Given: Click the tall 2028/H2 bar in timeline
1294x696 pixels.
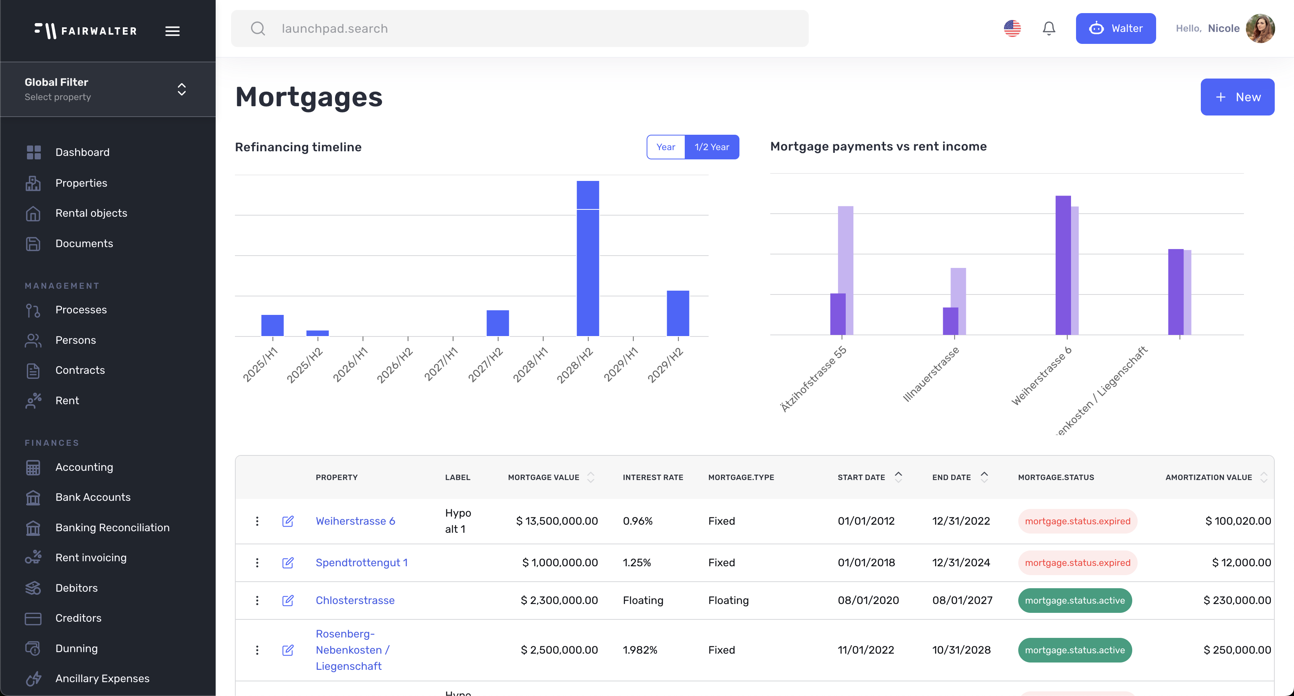Looking at the screenshot, I should point(588,271).
